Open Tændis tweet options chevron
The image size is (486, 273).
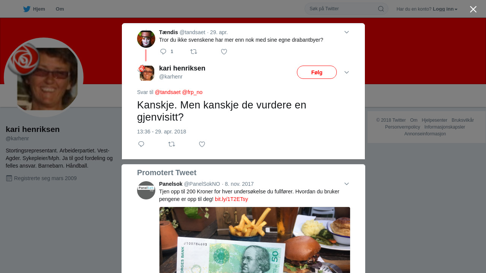[x=347, y=32]
